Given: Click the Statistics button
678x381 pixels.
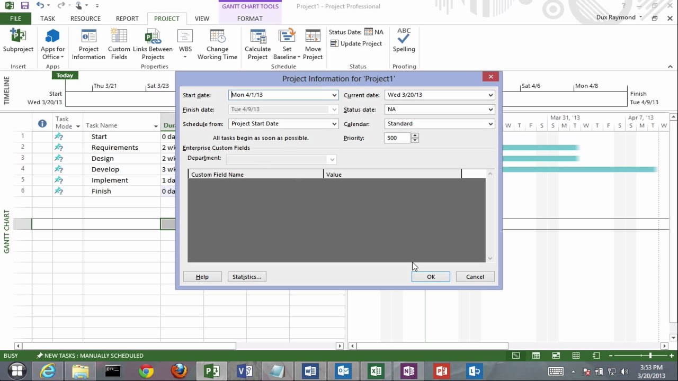Looking at the screenshot, I should tap(246, 277).
